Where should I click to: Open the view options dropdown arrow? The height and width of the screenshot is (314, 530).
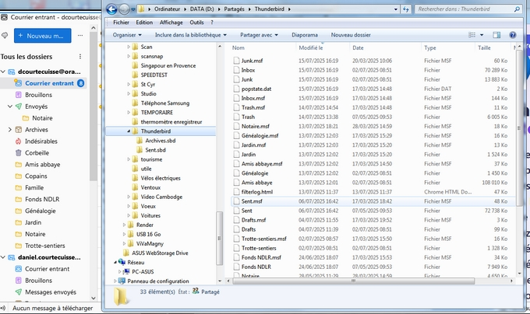coord(482,35)
